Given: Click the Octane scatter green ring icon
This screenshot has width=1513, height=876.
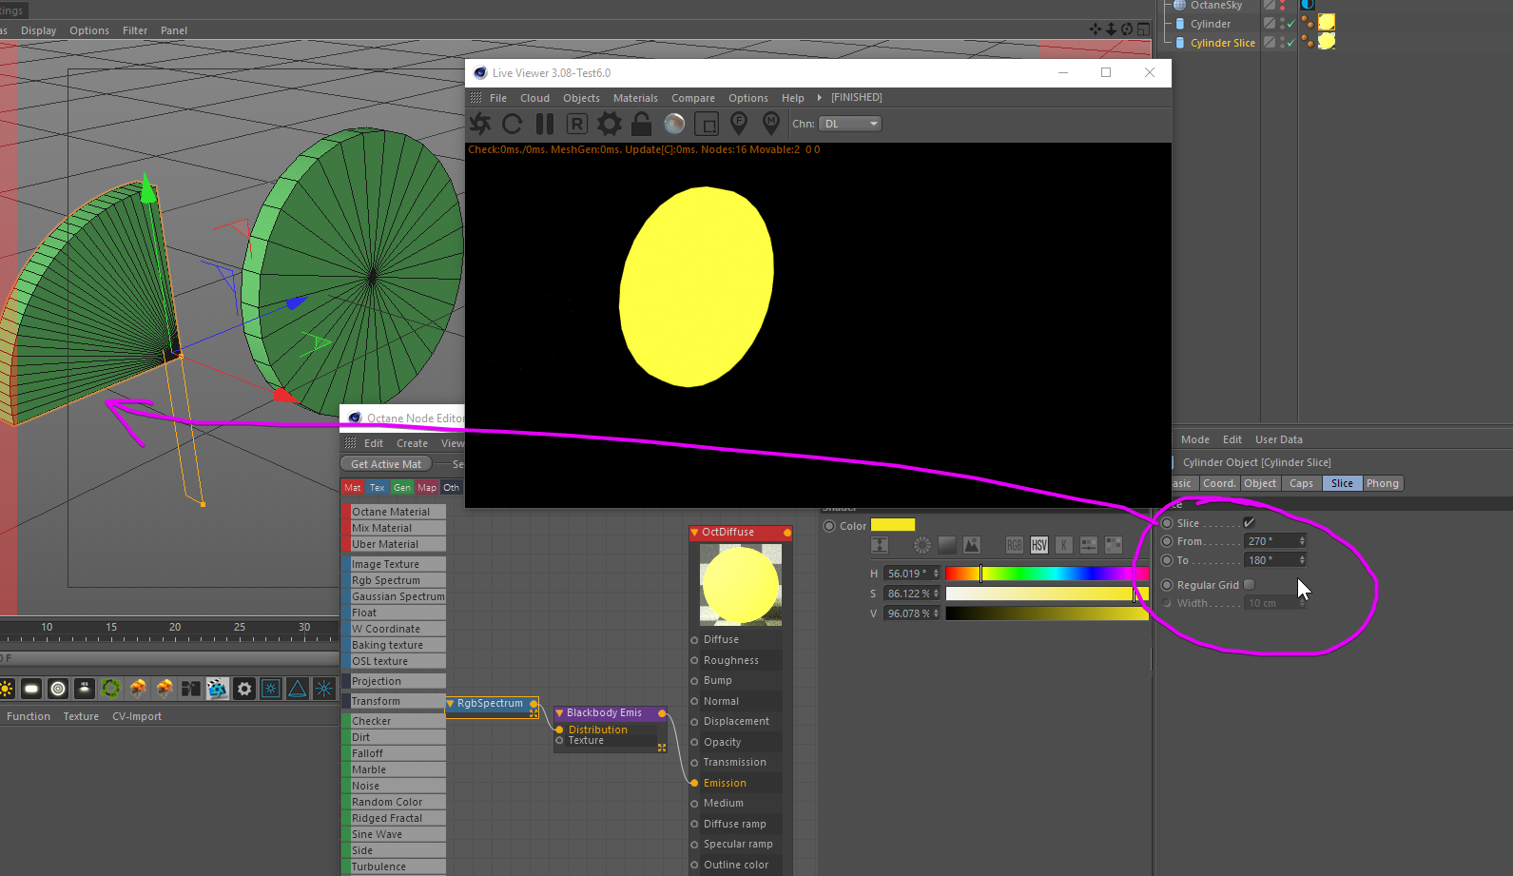Looking at the screenshot, I should pos(111,689).
